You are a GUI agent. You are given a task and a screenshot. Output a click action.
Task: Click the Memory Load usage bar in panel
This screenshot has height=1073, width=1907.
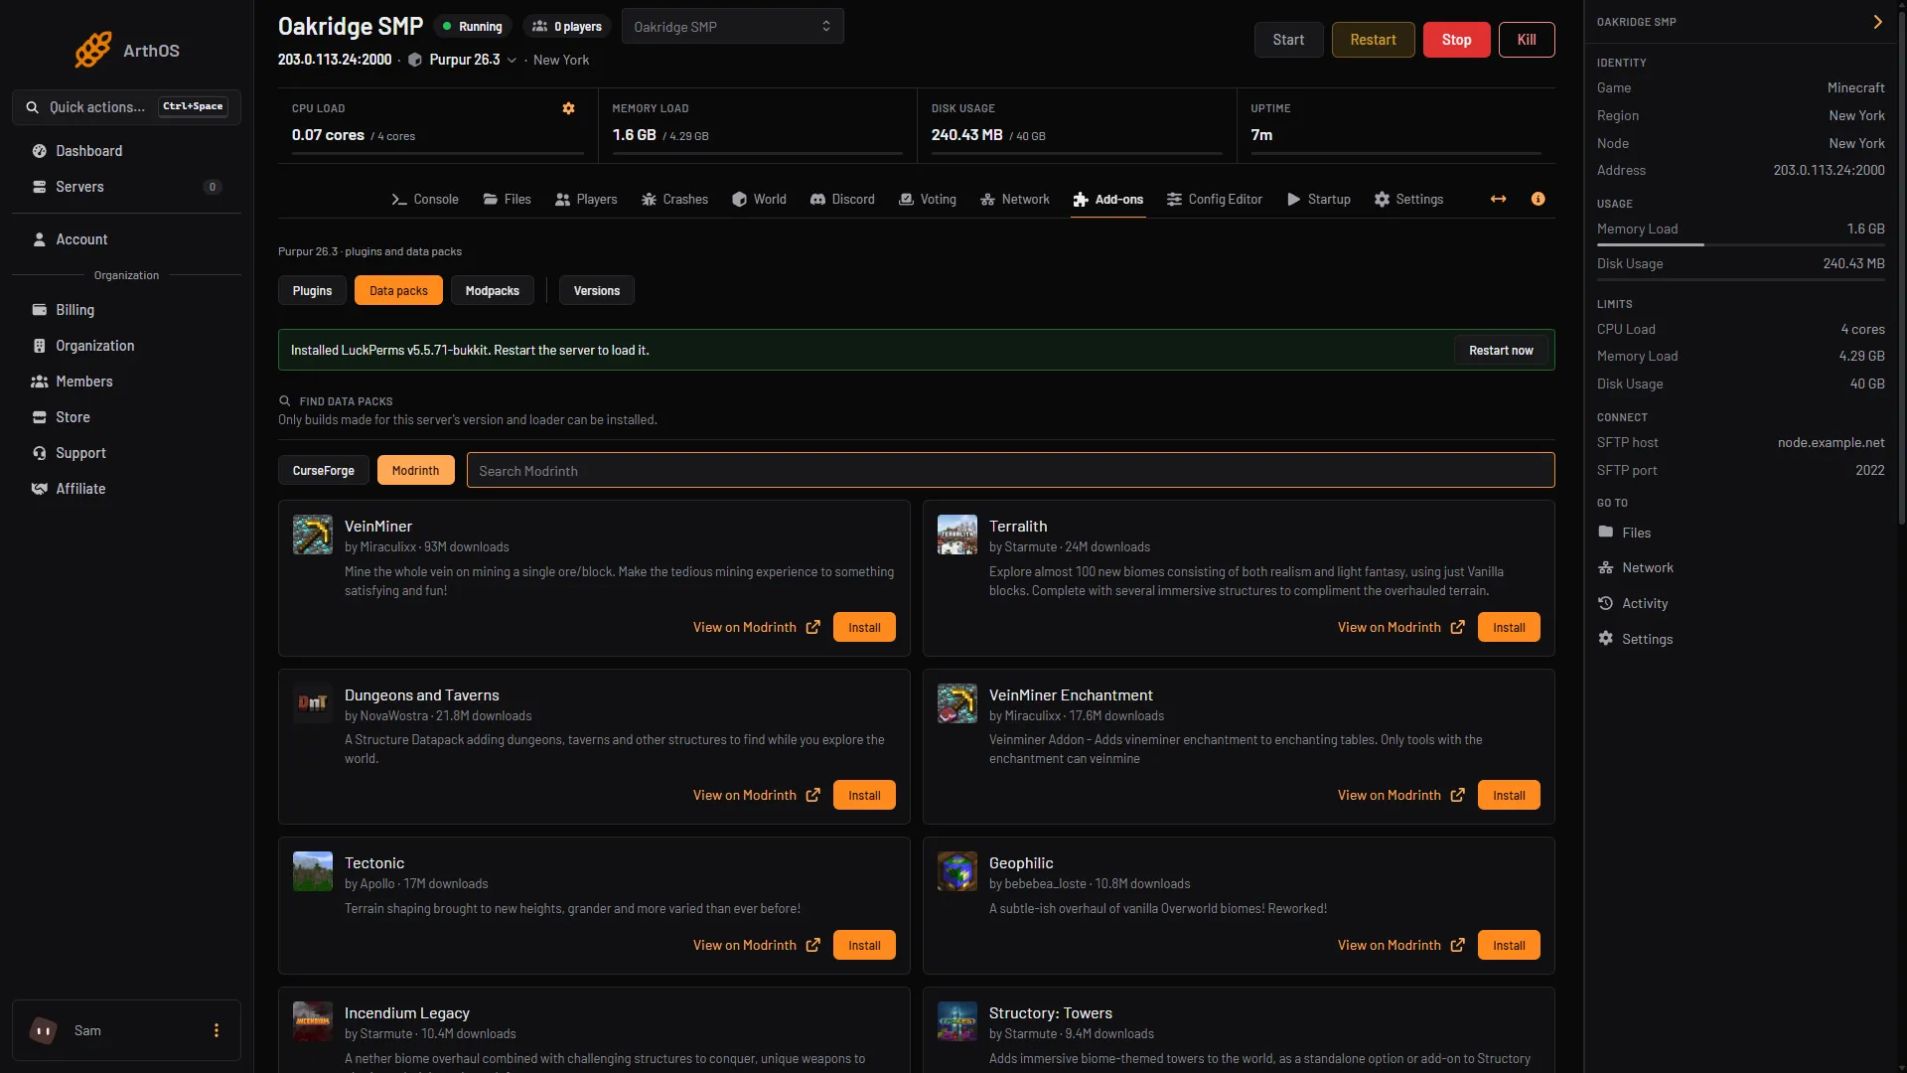(x=1740, y=244)
